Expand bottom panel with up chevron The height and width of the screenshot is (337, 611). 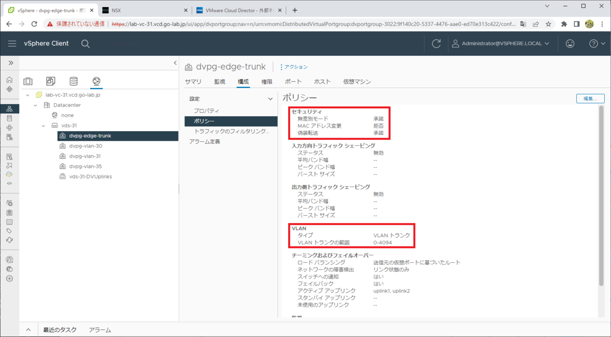point(29,330)
